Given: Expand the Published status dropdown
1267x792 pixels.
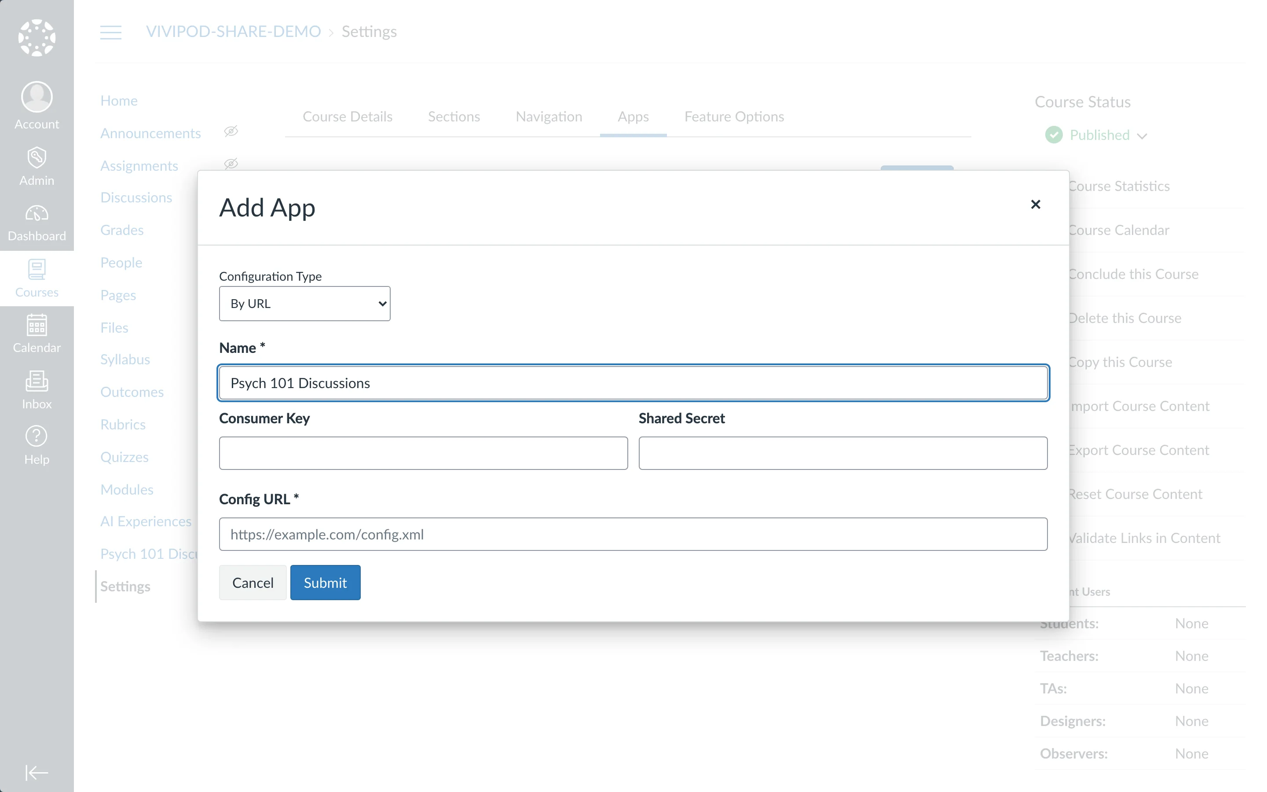Looking at the screenshot, I should pyautogui.click(x=1142, y=136).
